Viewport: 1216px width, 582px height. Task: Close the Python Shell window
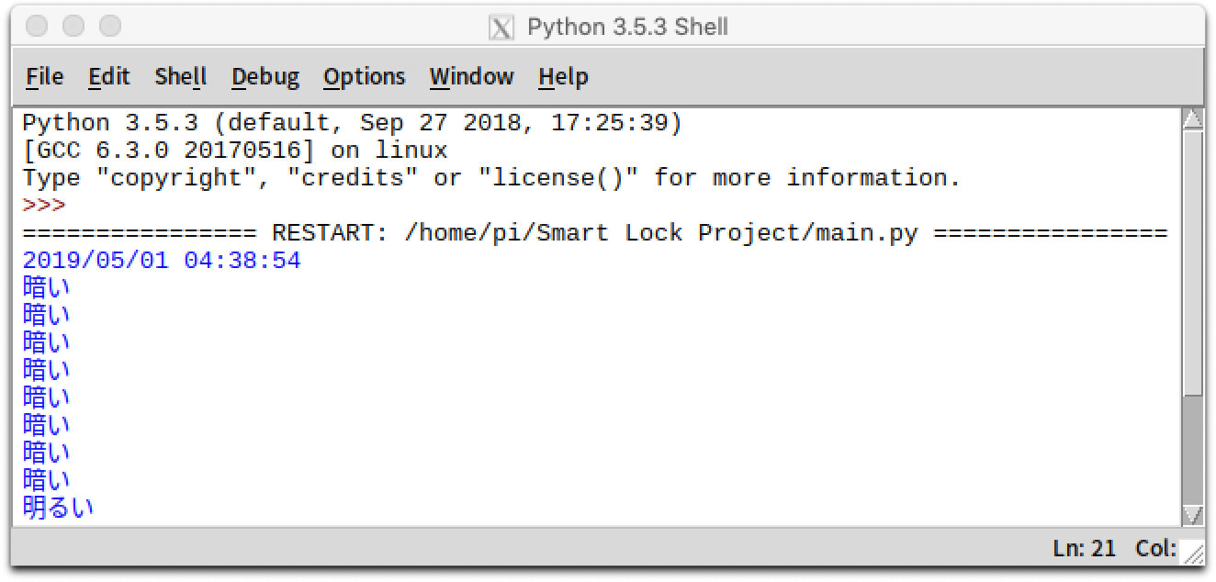point(37,27)
